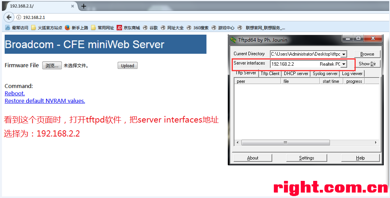The width and height of the screenshot is (390, 198).
Task: Close the Tftpd64 window
Action: click(x=372, y=39)
